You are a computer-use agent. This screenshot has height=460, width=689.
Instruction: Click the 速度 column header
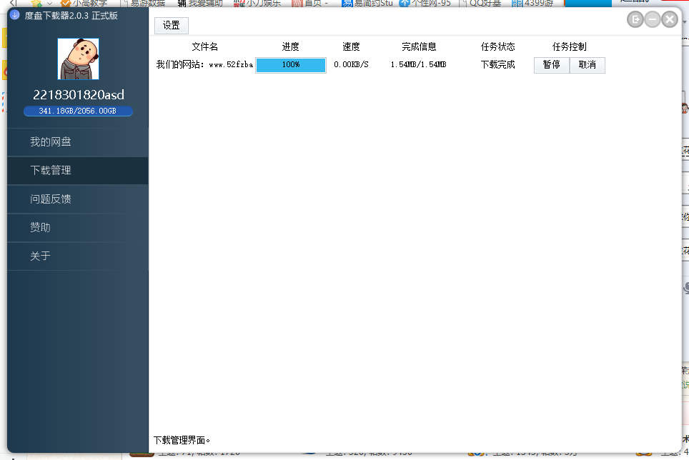tap(351, 46)
